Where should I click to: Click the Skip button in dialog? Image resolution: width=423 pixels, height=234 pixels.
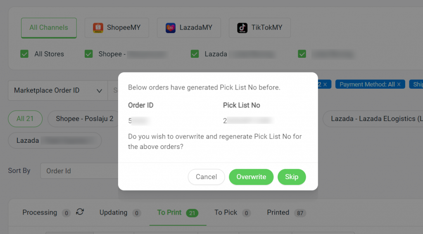[292, 177]
